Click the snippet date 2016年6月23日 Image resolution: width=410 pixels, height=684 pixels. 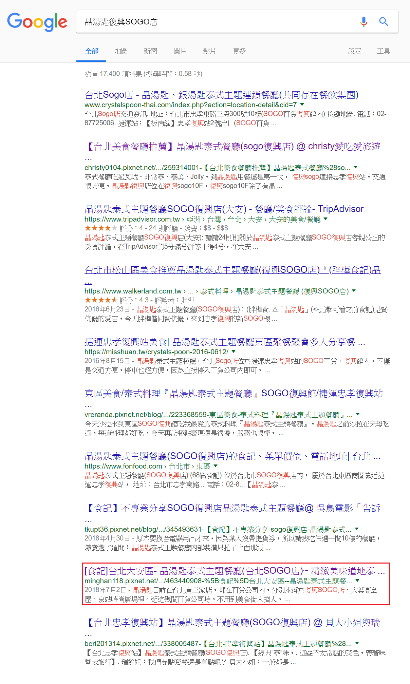107,309
